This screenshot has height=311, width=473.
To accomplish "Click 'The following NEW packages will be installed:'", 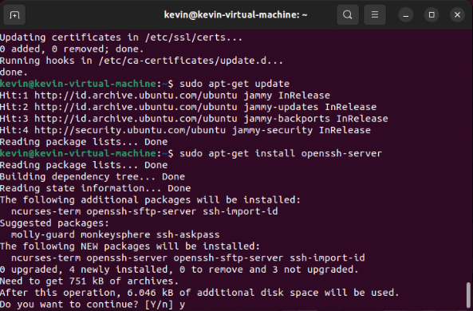I will click(x=130, y=246).
